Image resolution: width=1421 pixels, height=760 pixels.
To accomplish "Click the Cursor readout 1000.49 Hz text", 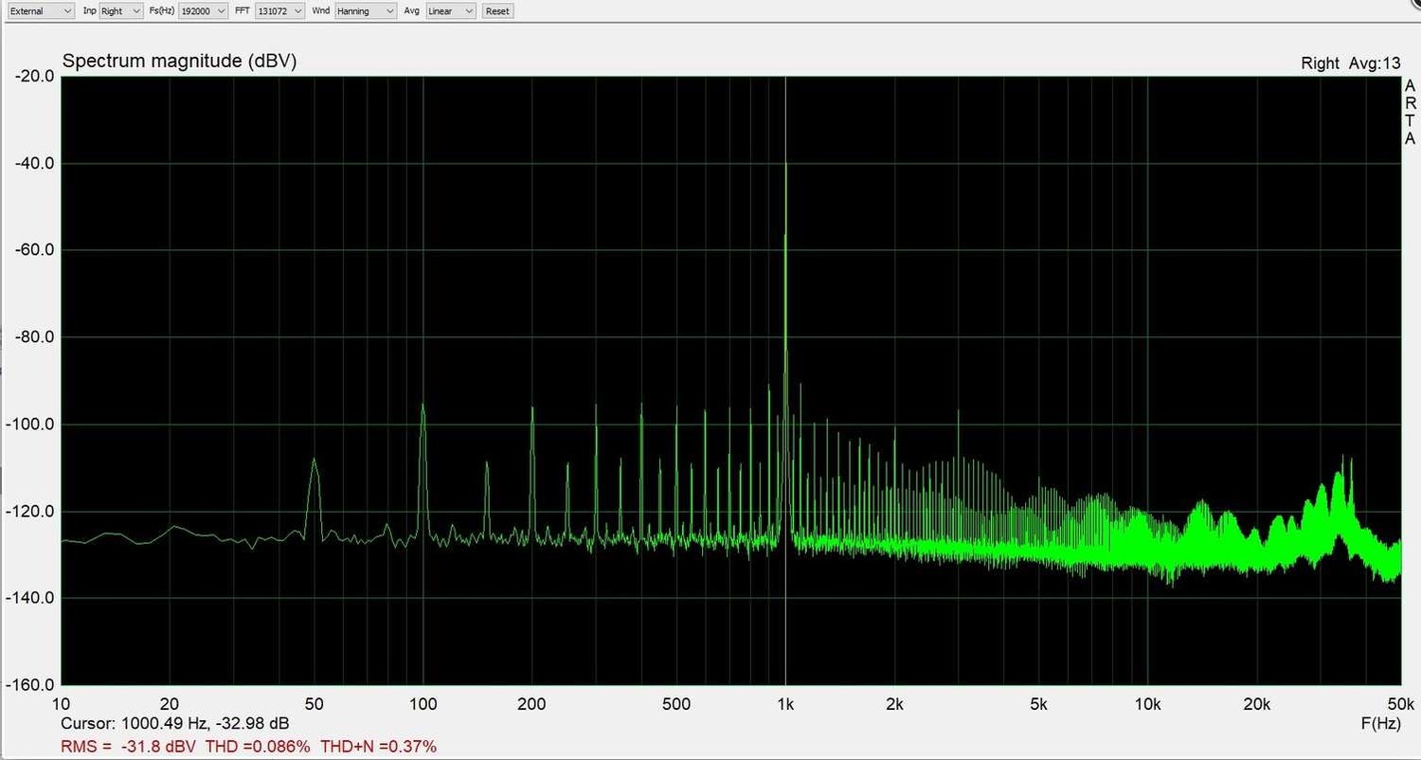I will 174,723.
